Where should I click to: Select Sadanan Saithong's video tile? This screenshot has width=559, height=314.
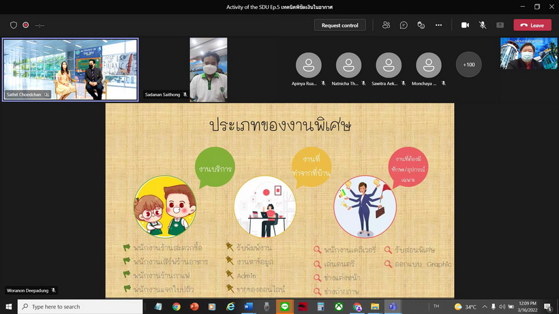[x=208, y=68]
